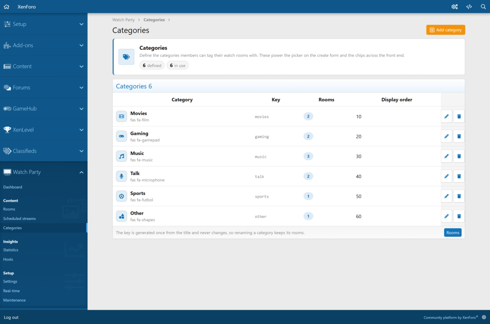Open the Movies category title

pyautogui.click(x=138, y=113)
